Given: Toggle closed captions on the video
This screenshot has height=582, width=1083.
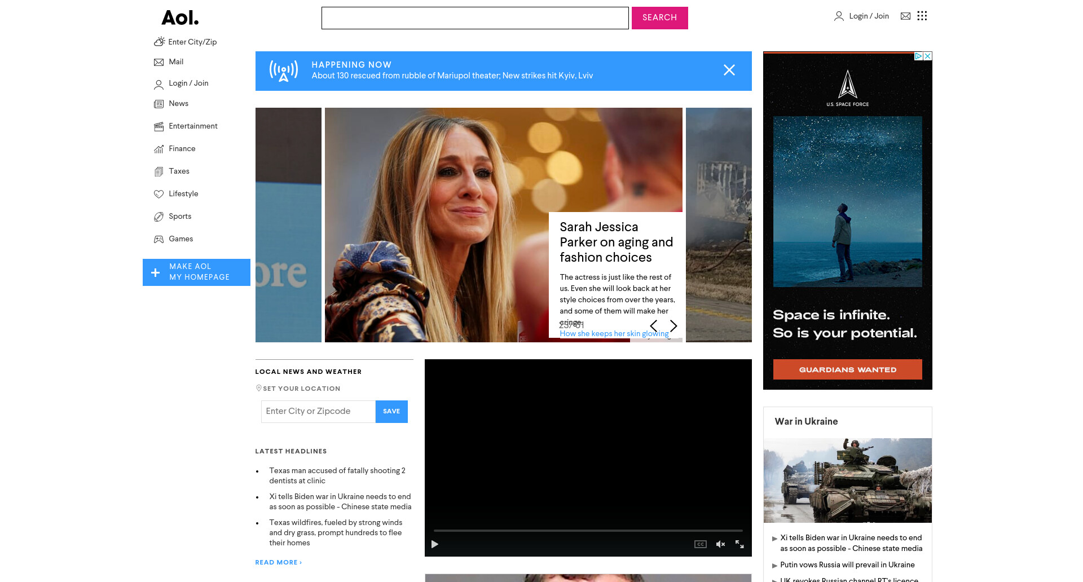Looking at the screenshot, I should (x=701, y=544).
